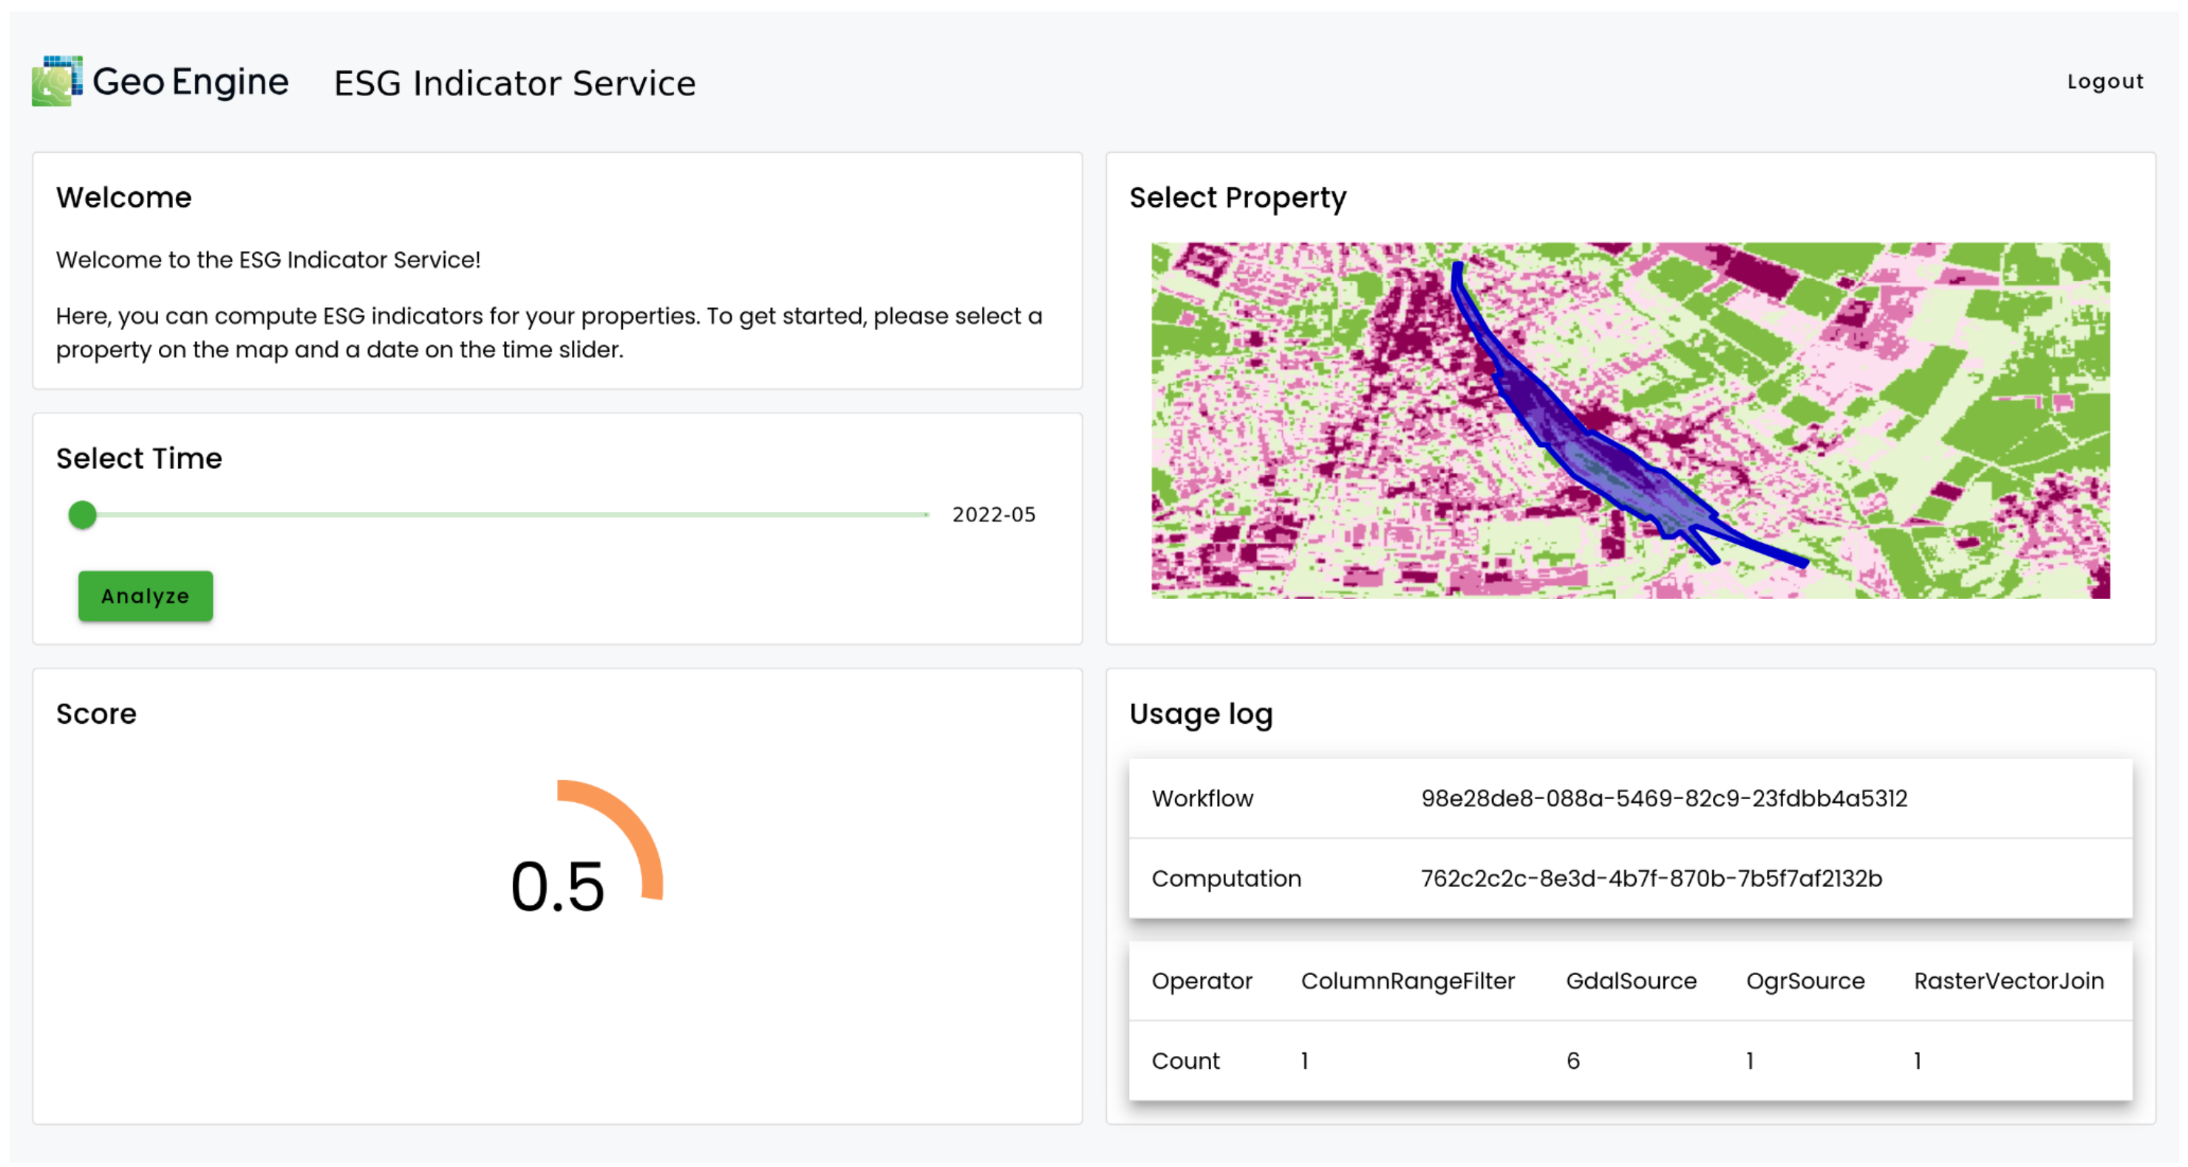Click the time slider's green thumb handle
This screenshot has height=1167, width=2188.
[82, 514]
